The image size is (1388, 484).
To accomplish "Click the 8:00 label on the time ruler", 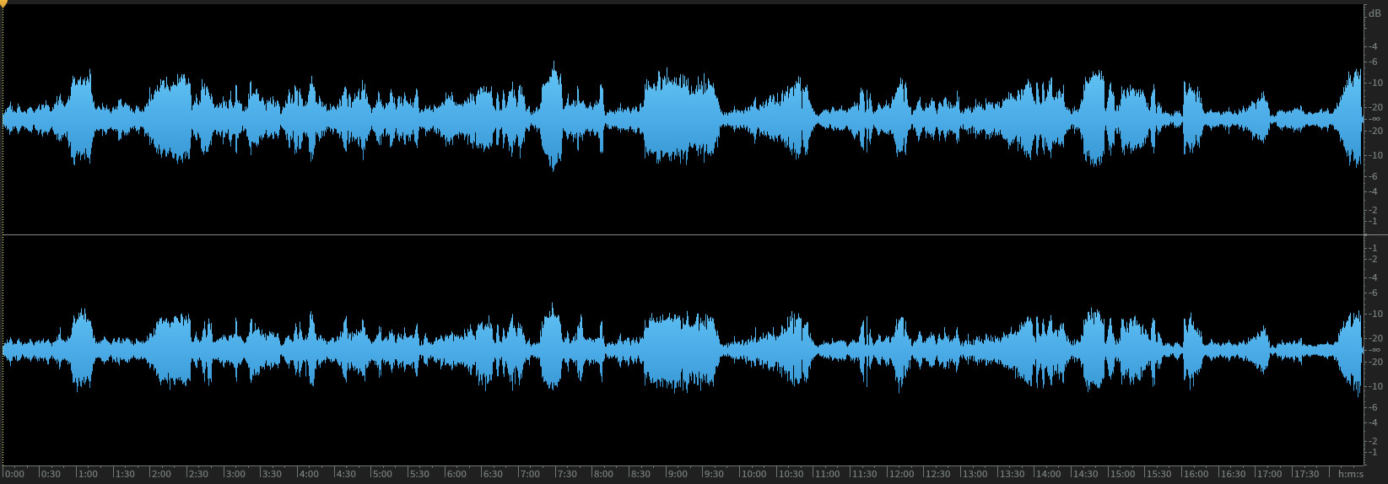I will 603,474.
